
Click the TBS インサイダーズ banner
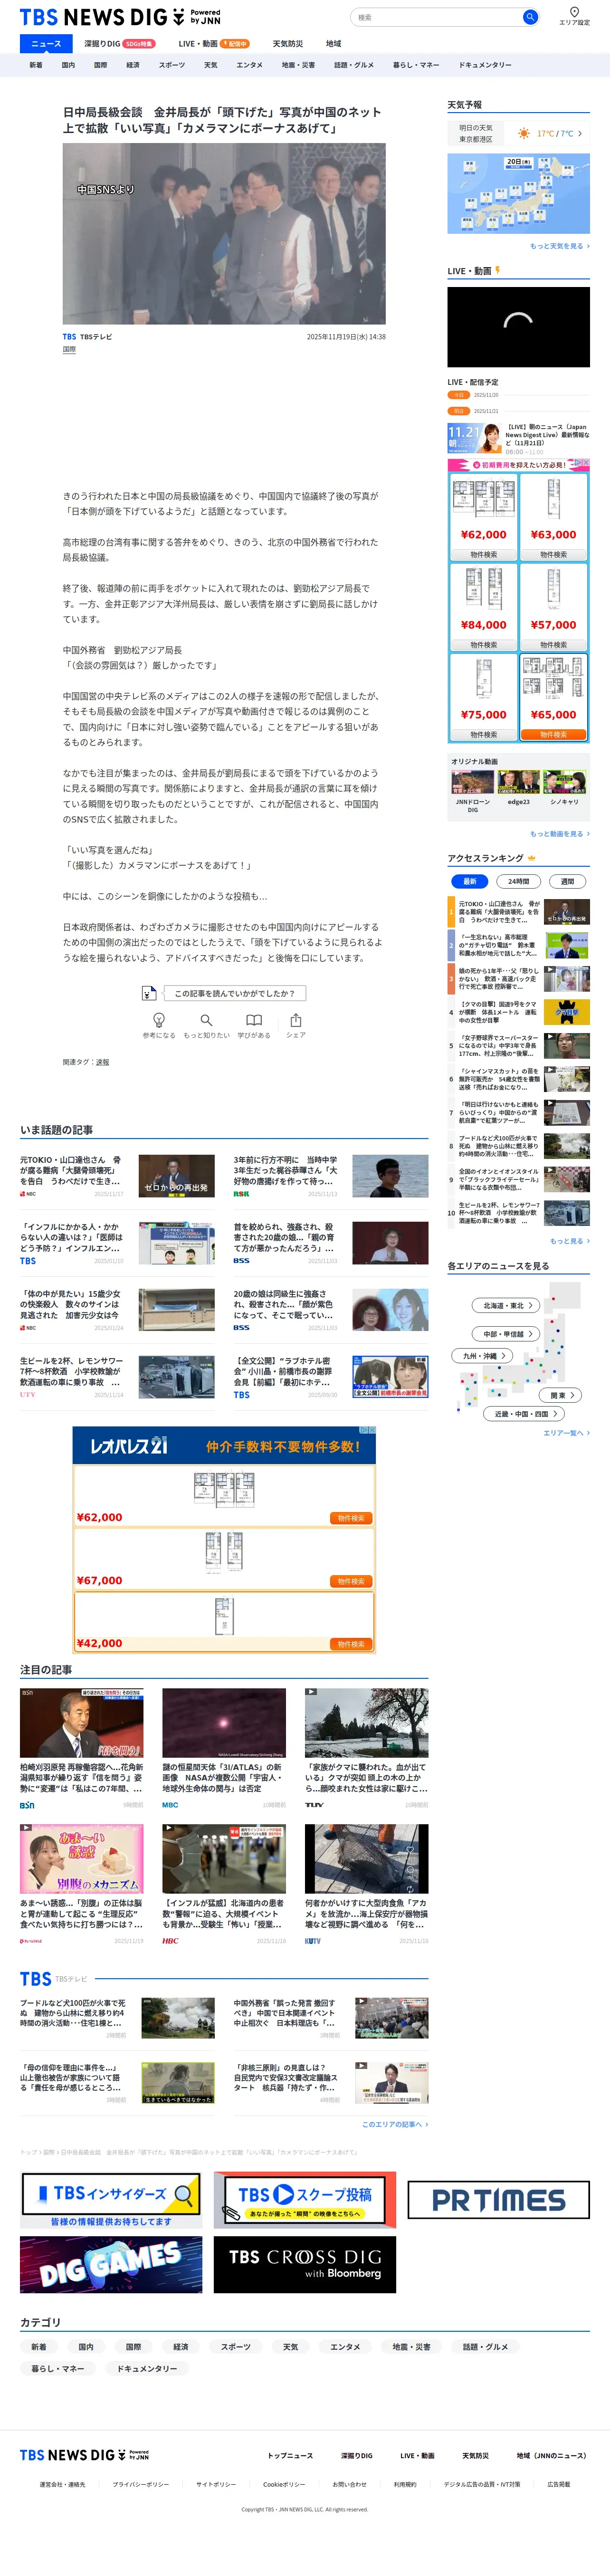tap(111, 2200)
